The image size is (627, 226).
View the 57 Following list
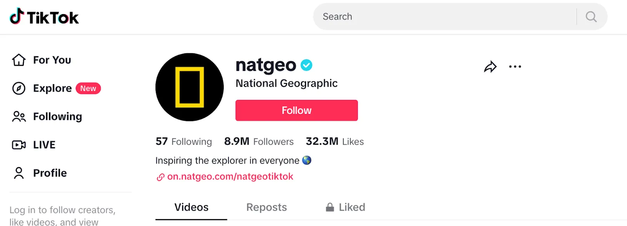[183, 141]
